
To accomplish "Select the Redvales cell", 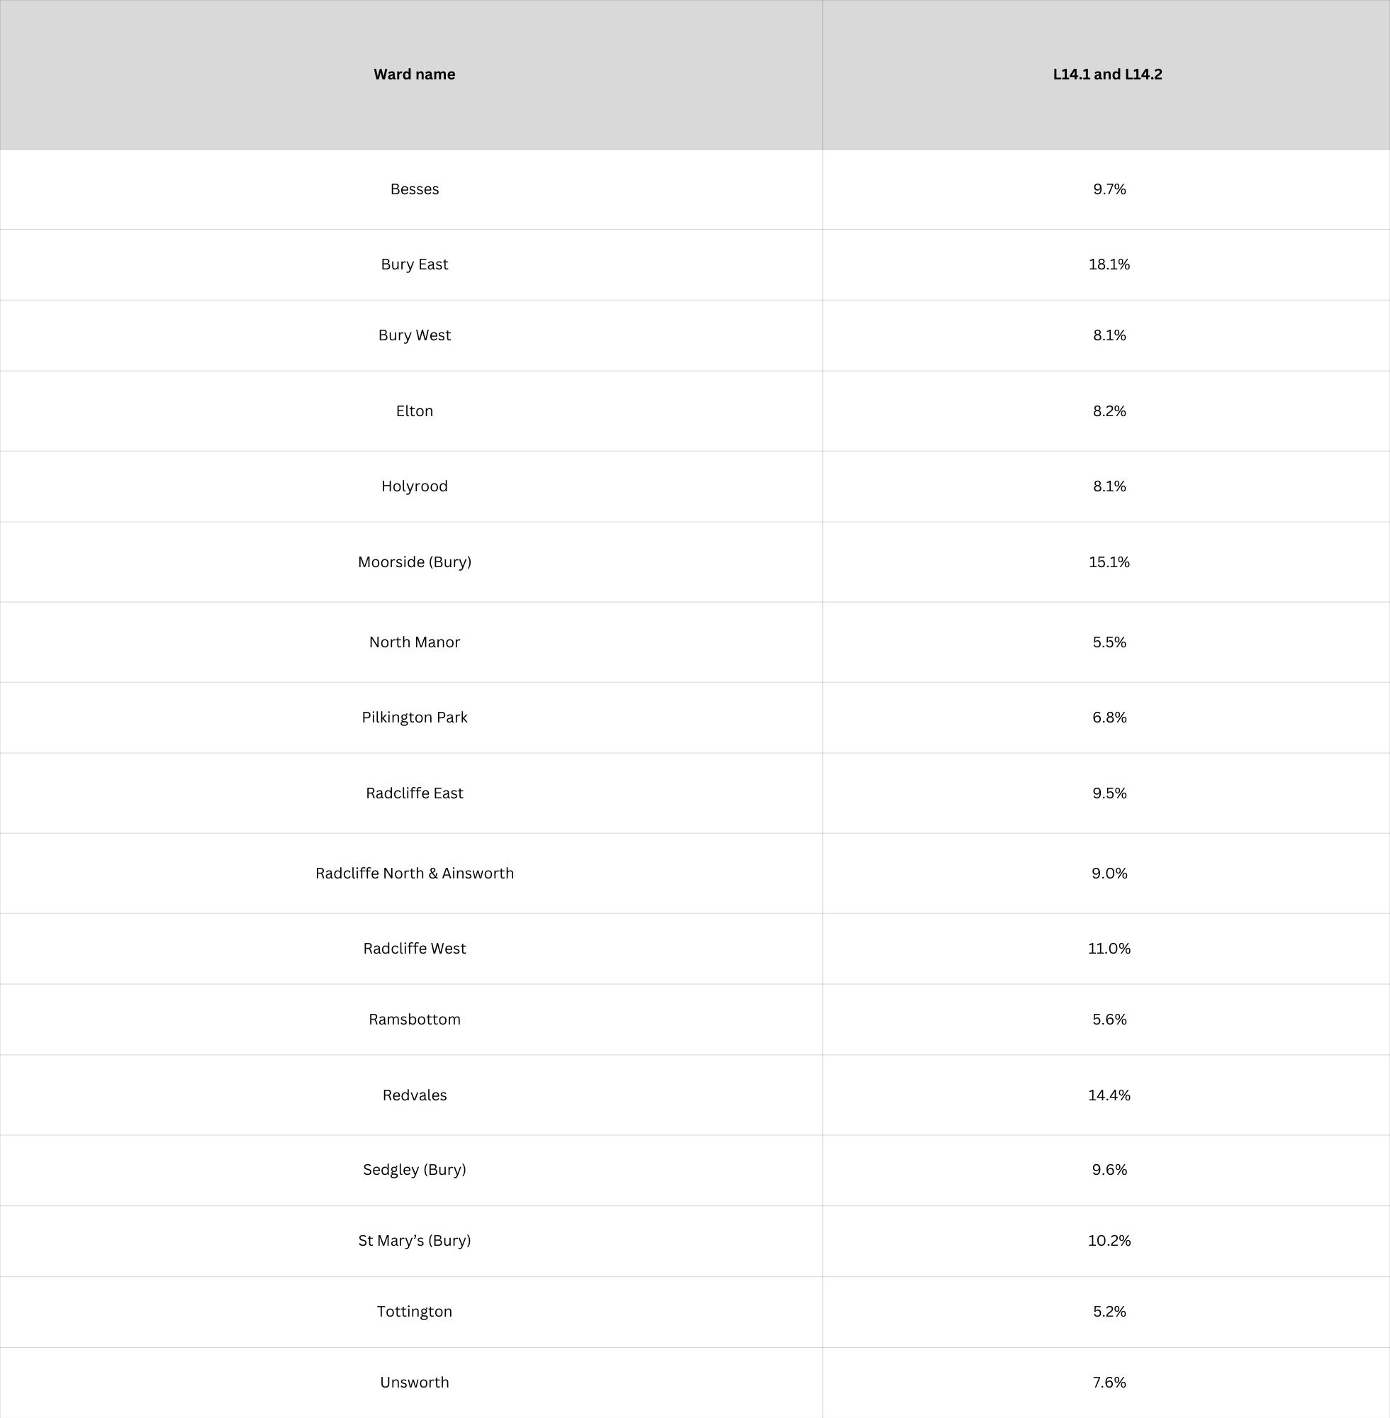I will [x=414, y=1095].
